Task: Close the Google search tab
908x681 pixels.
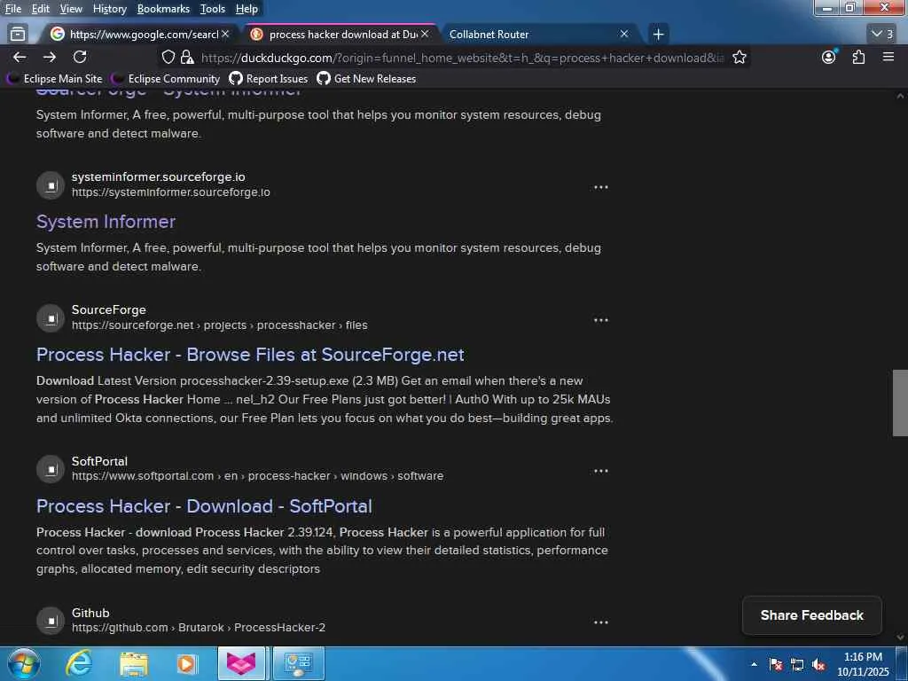Action: click(225, 35)
